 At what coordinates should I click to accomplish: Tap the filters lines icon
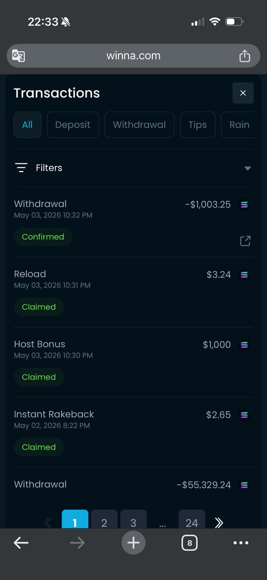click(x=21, y=168)
